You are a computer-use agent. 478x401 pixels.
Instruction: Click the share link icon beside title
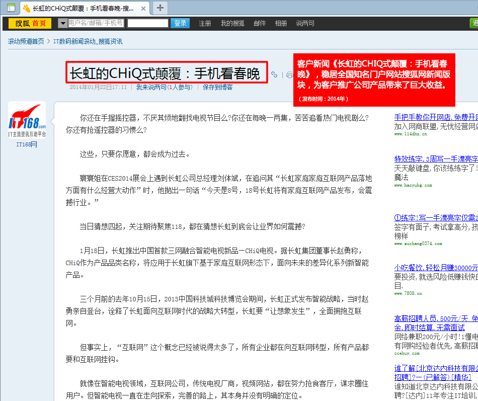click(274, 74)
